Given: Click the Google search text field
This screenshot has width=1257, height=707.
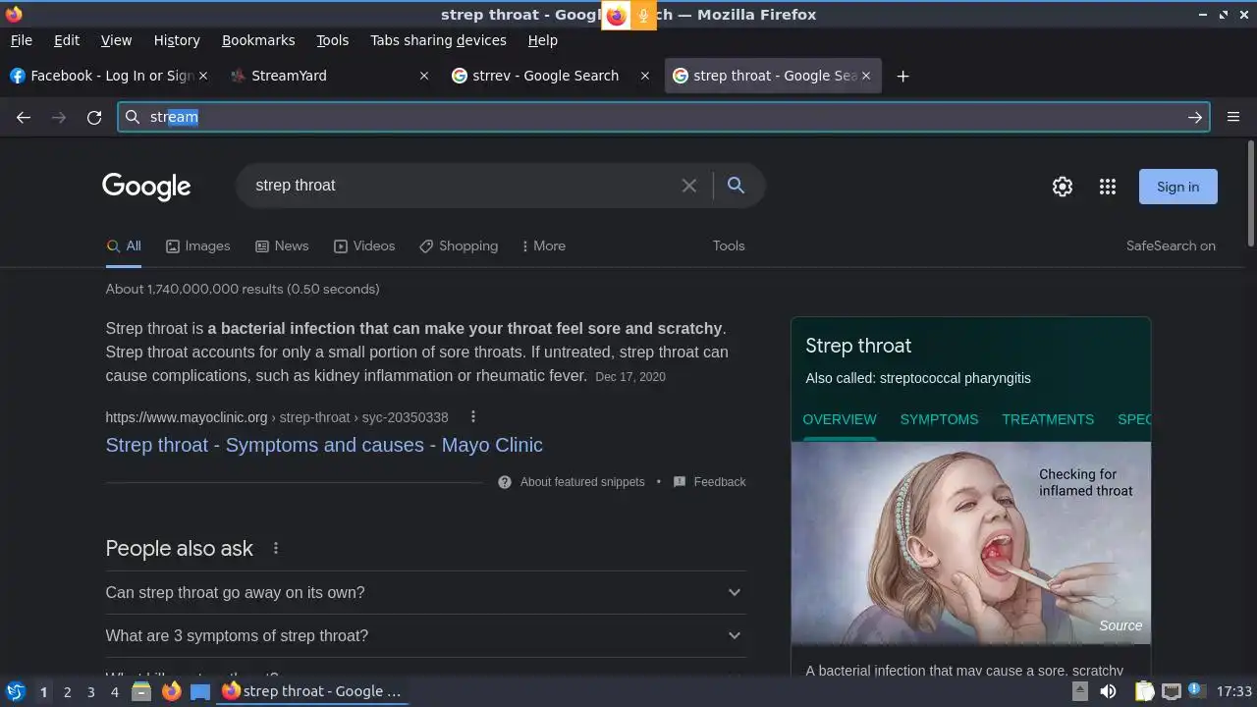Looking at the screenshot, I should coord(462,186).
